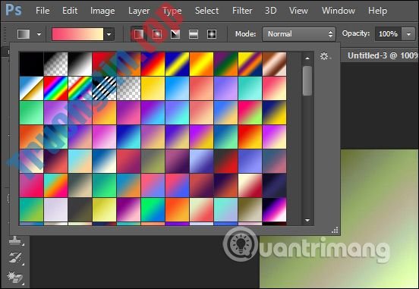Choose the rainbow spectrum gradient swatch
The image size is (419, 289).
55,89
